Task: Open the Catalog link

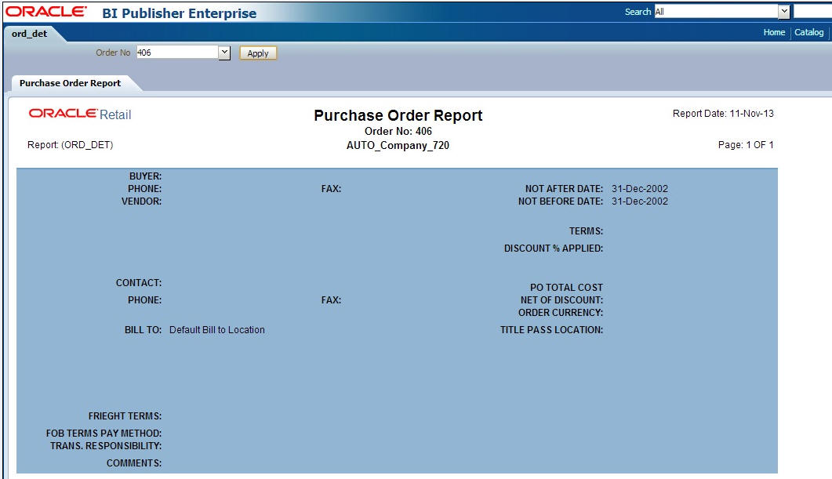Action: (808, 32)
